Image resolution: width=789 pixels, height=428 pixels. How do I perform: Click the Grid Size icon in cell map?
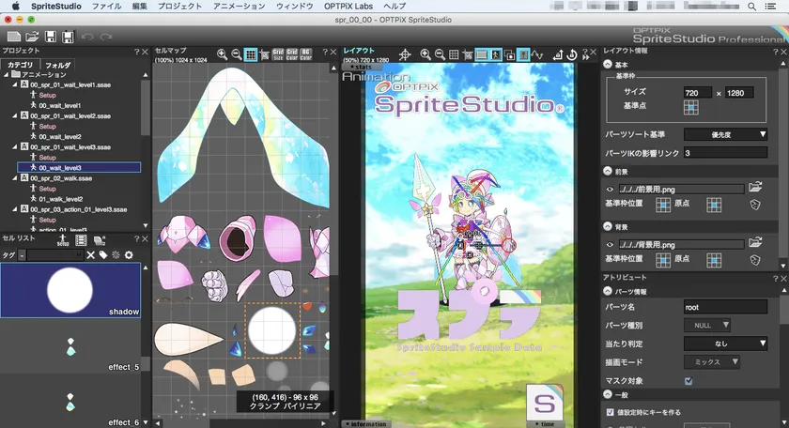(x=278, y=54)
